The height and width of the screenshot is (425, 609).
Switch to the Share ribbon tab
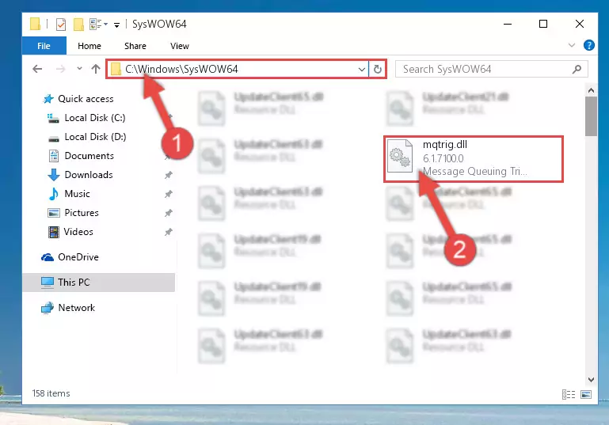tap(135, 46)
